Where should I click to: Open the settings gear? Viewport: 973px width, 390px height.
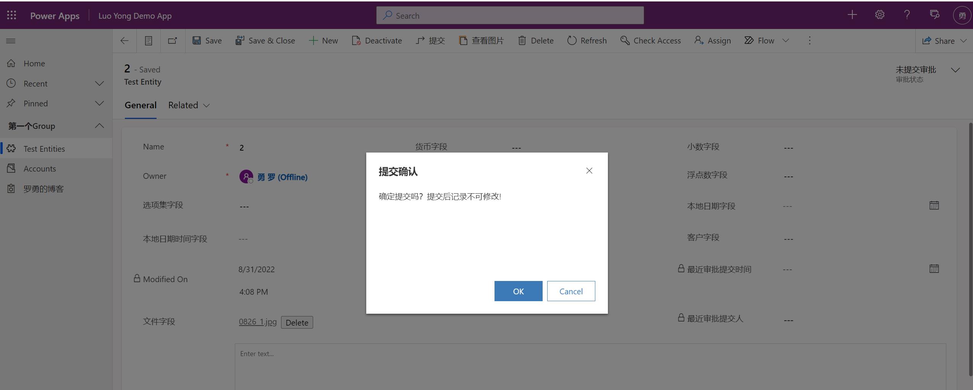pos(879,15)
